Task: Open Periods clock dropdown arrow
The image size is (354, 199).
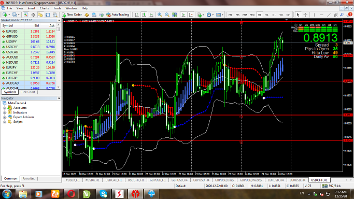Action: pos(213,15)
